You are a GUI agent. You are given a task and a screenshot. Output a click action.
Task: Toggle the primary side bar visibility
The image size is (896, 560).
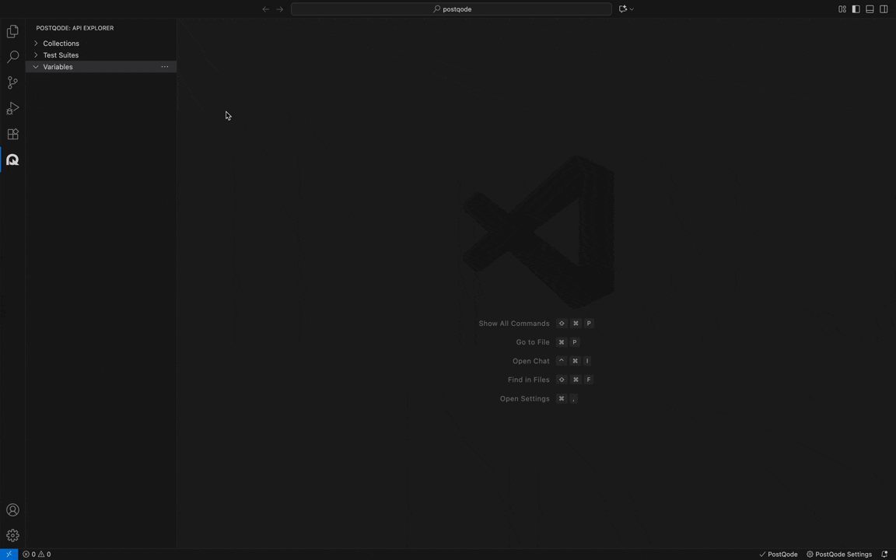tap(856, 9)
